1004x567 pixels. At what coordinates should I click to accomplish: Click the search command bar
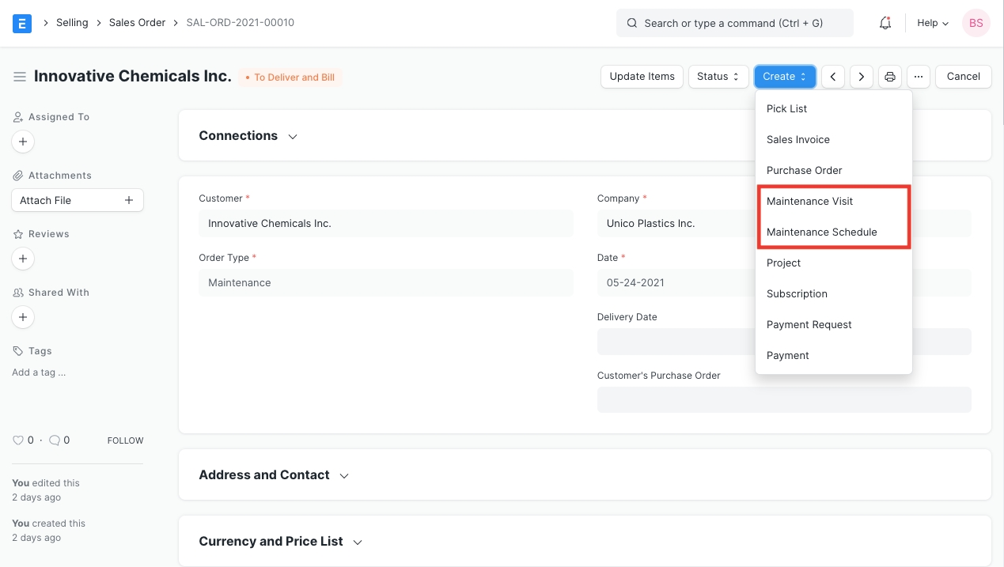pyautogui.click(x=734, y=23)
